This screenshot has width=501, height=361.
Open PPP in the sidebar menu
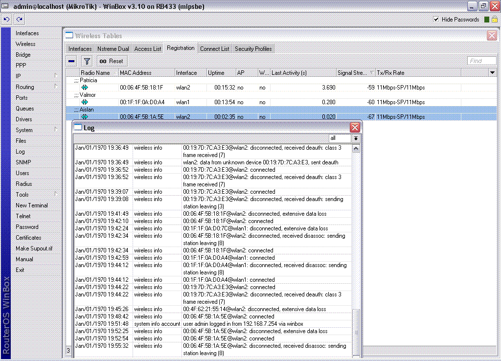[21, 66]
